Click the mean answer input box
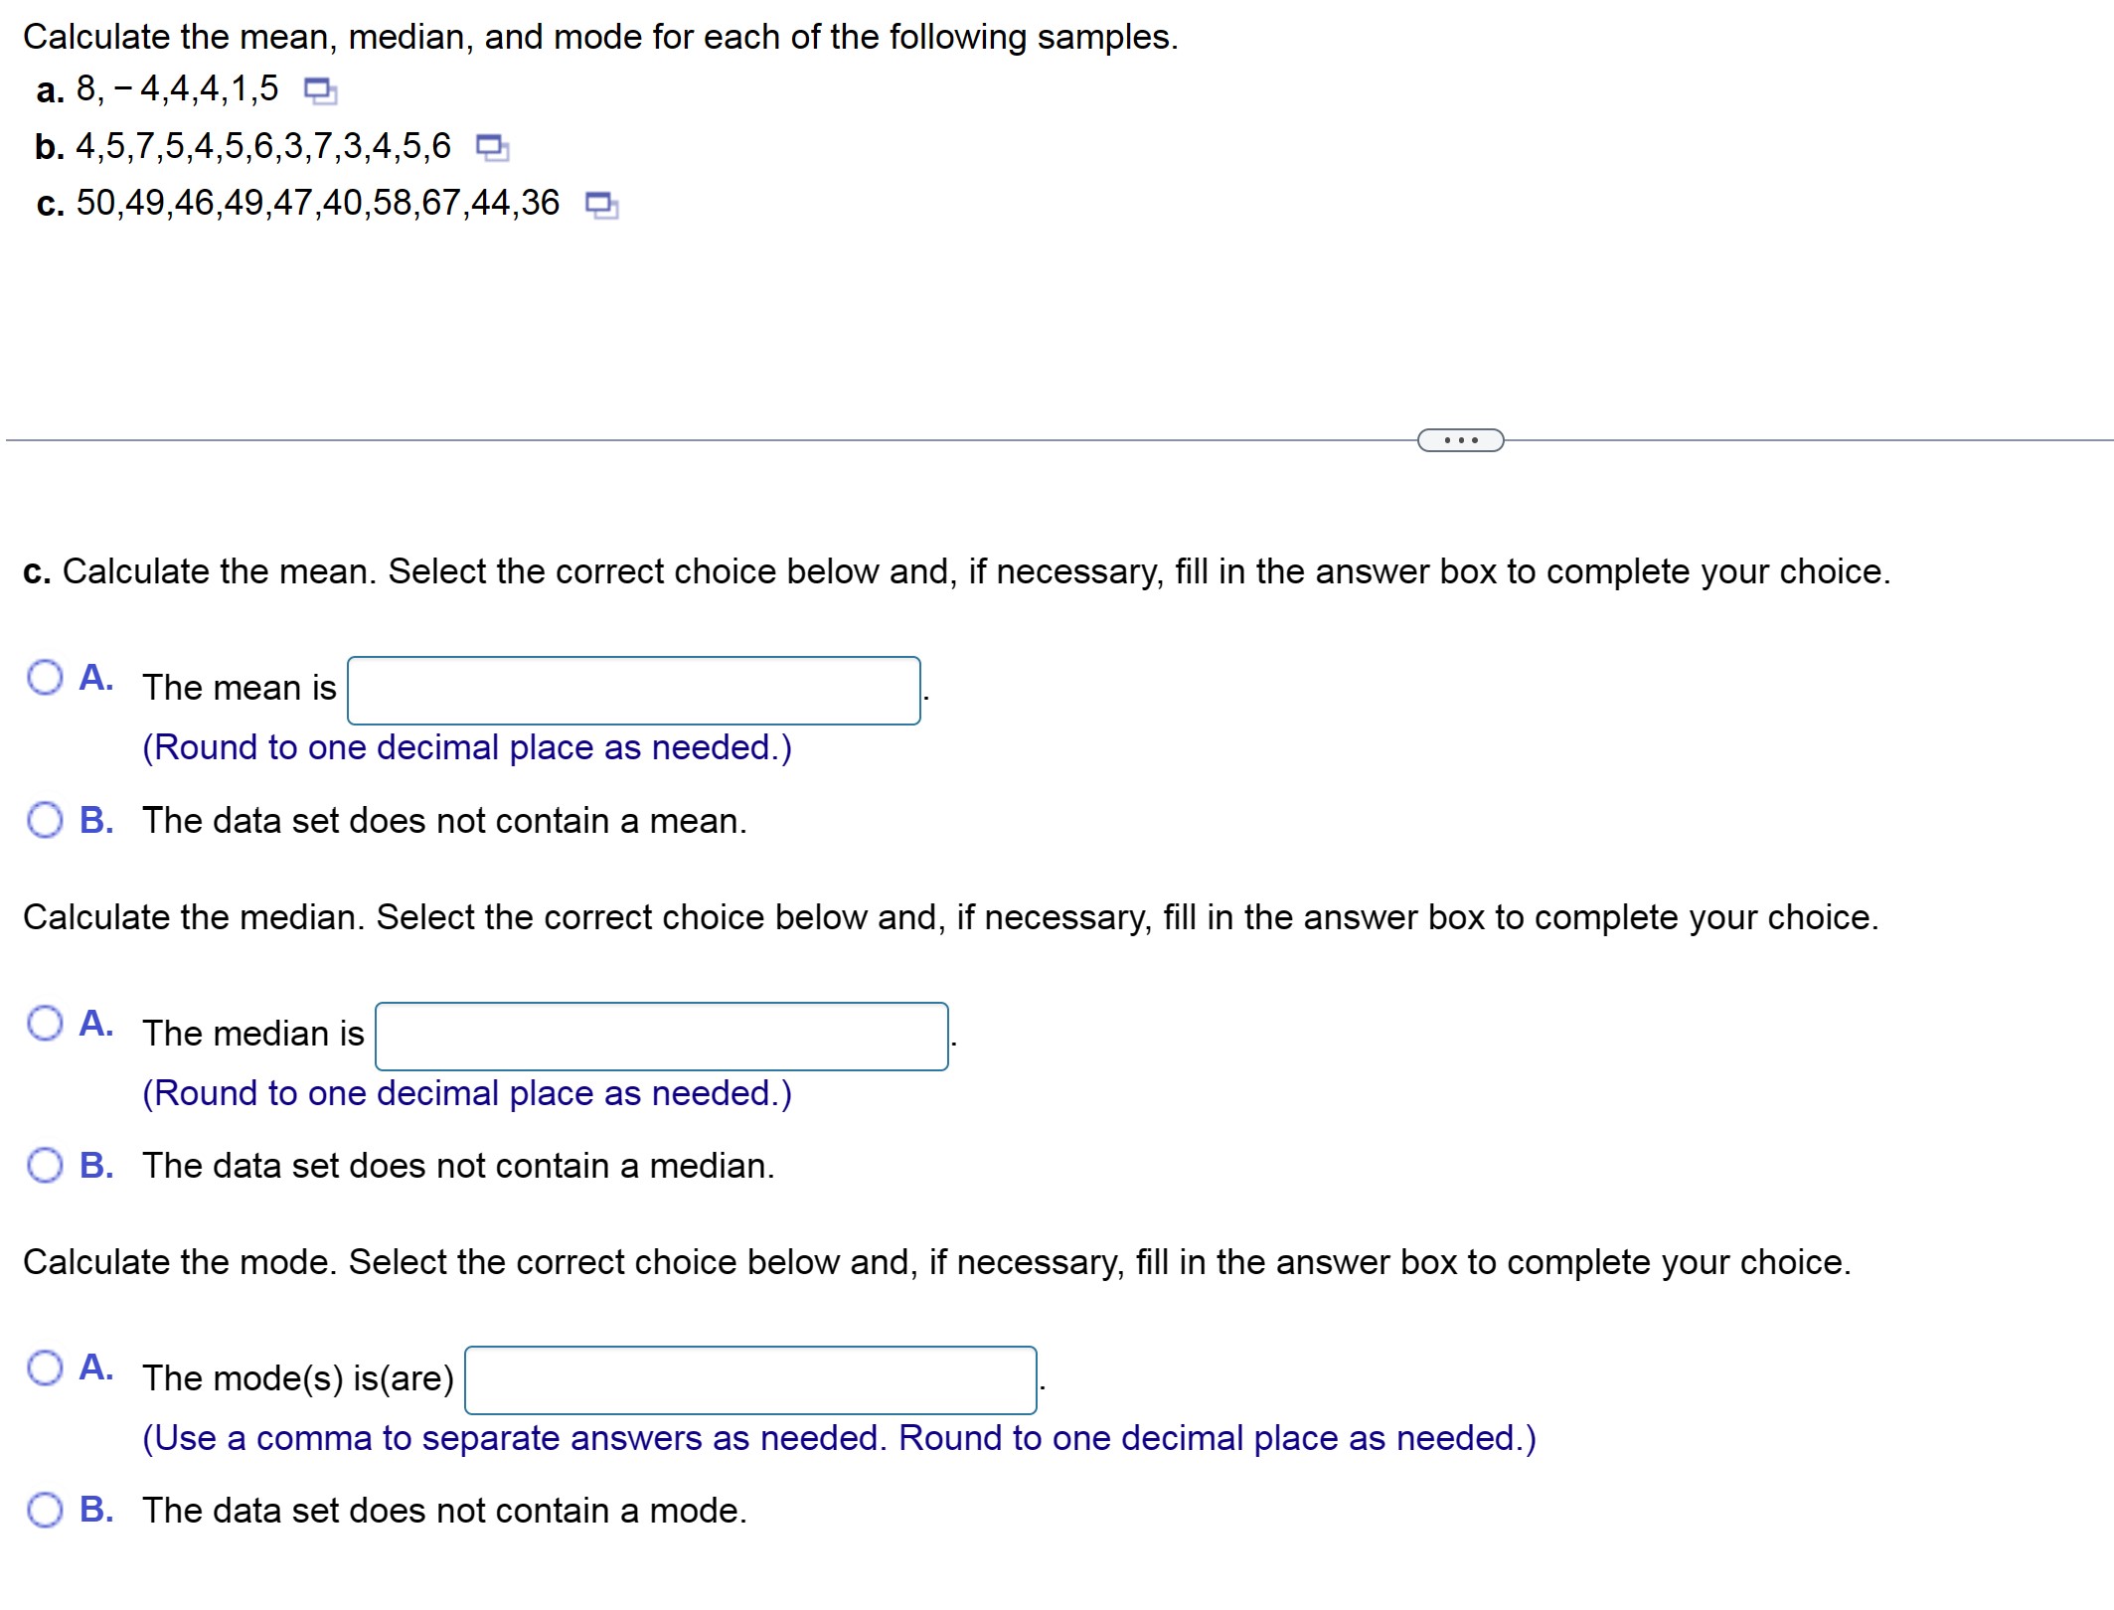The image size is (2114, 1610). tap(632, 690)
